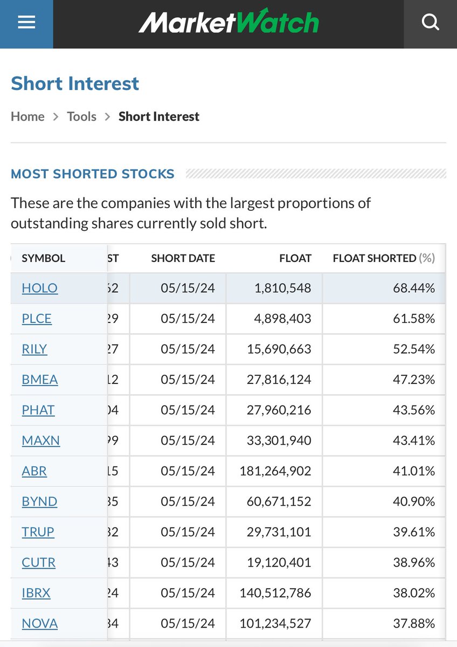Open the PHAT stock symbol link
Screen dimensions: 457x647
[38, 410]
